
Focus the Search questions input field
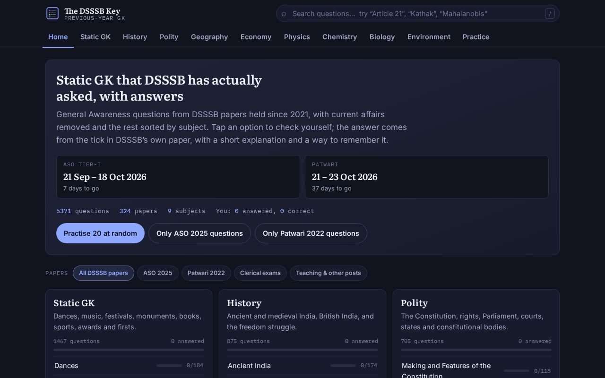417,14
